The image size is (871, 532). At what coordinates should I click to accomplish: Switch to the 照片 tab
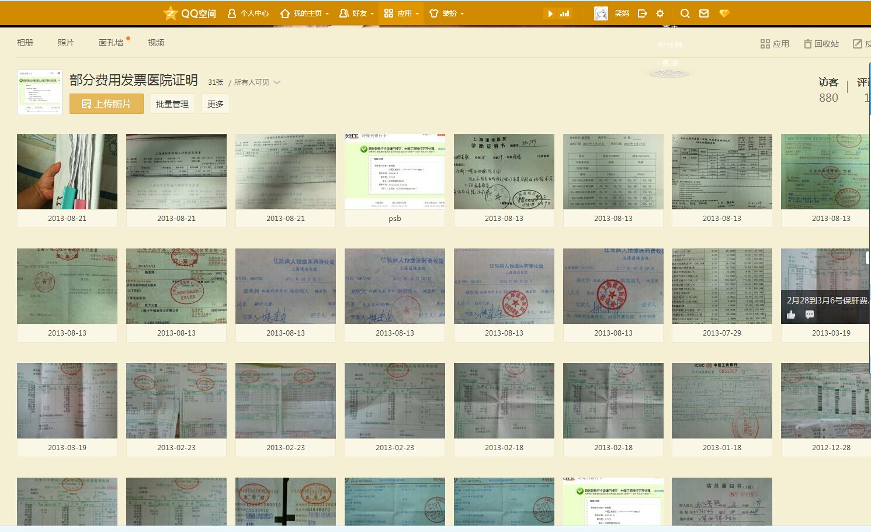pyautogui.click(x=66, y=43)
